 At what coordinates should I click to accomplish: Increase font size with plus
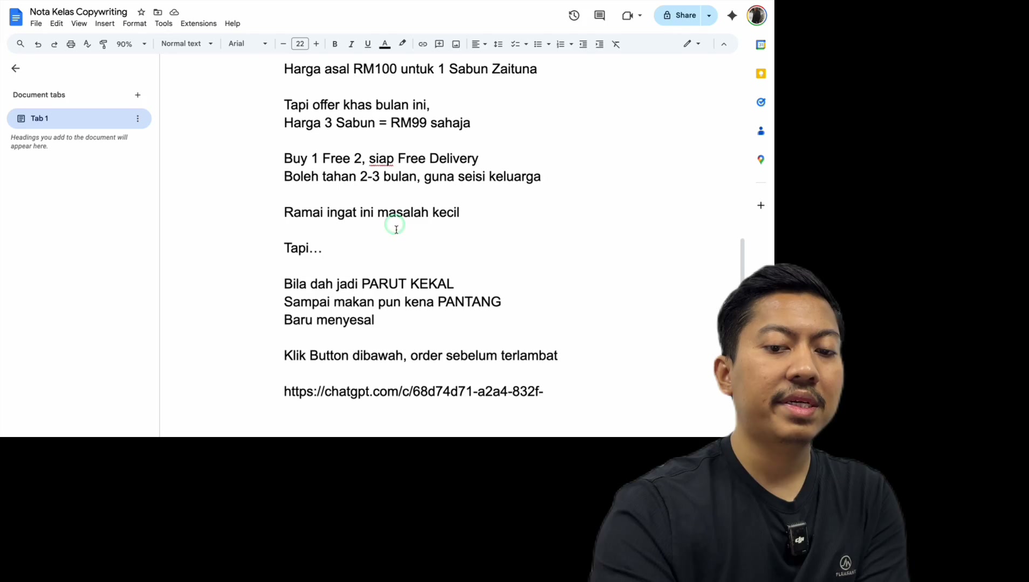[317, 44]
